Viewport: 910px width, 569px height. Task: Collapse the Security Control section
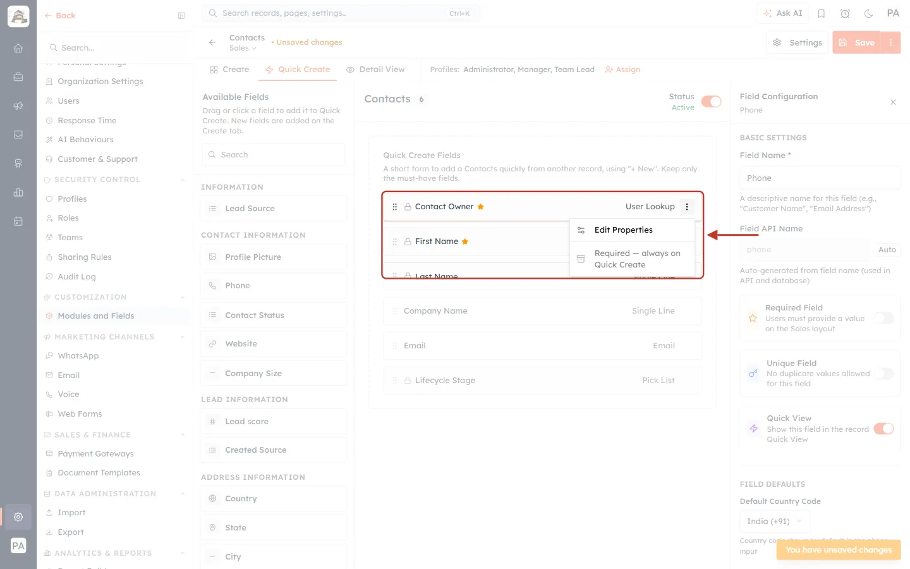pyautogui.click(x=183, y=180)
